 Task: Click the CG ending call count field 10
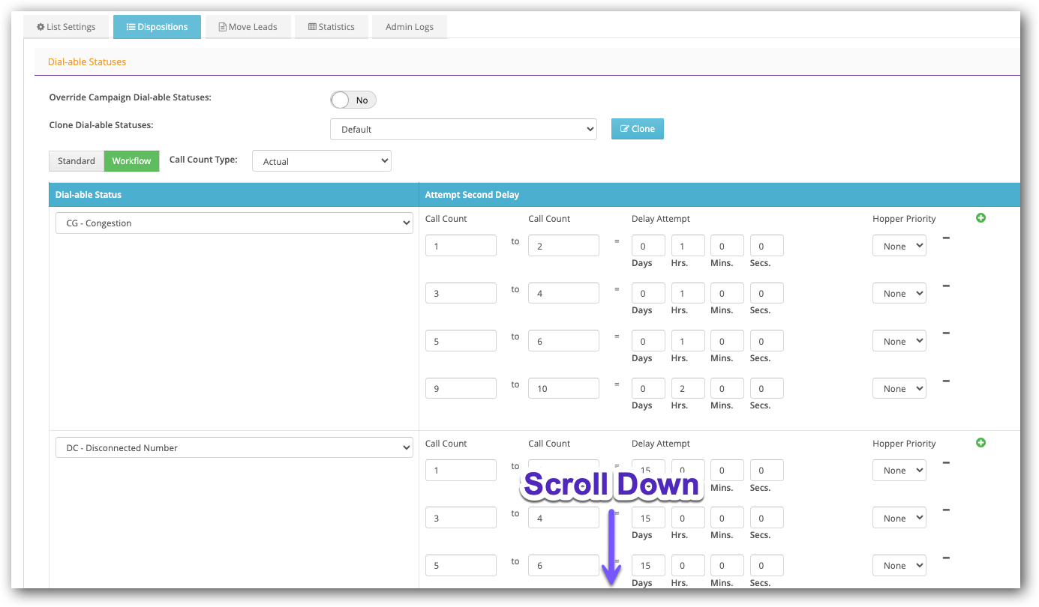click(563, 388)
